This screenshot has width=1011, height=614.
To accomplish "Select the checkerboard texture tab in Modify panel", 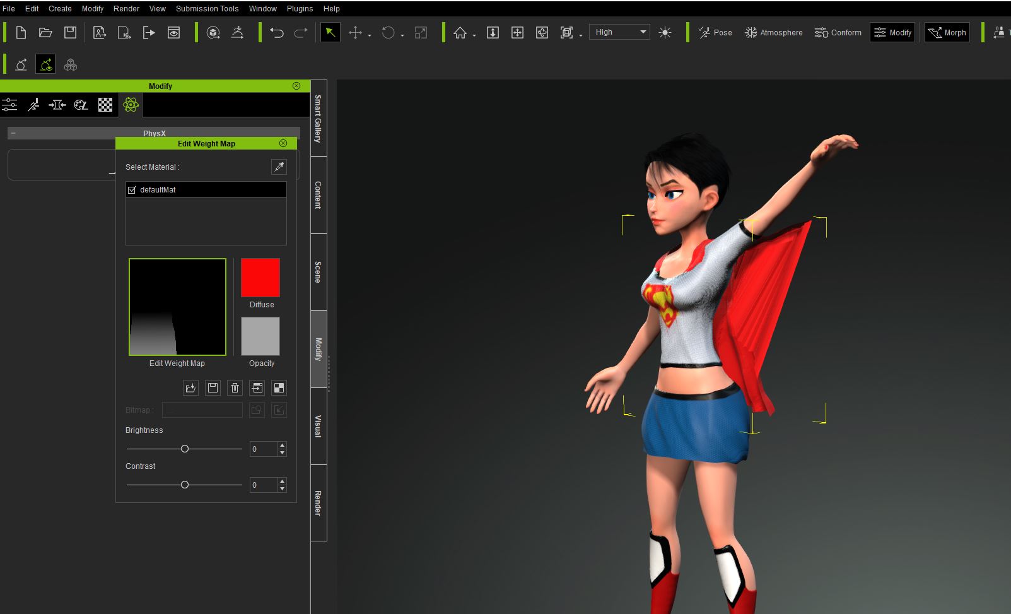I will [105, 105].
